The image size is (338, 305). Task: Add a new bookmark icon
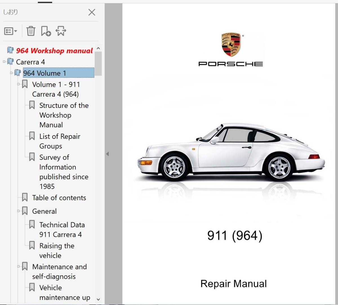click(46, 31)
